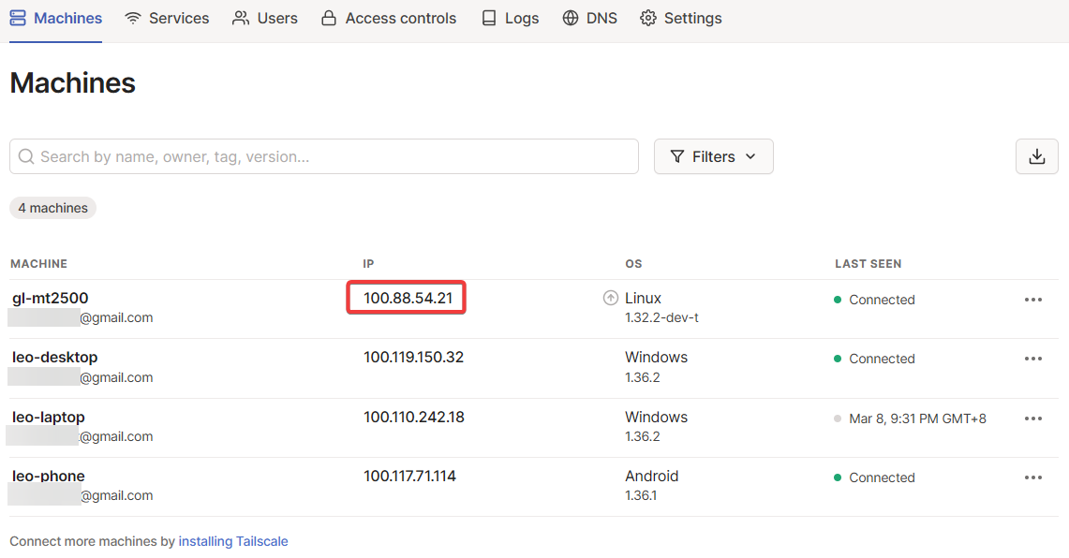Open the gl-mt2500 machine name
The height and width of the screenshot is (558, 1069).
tap(51, 299)
